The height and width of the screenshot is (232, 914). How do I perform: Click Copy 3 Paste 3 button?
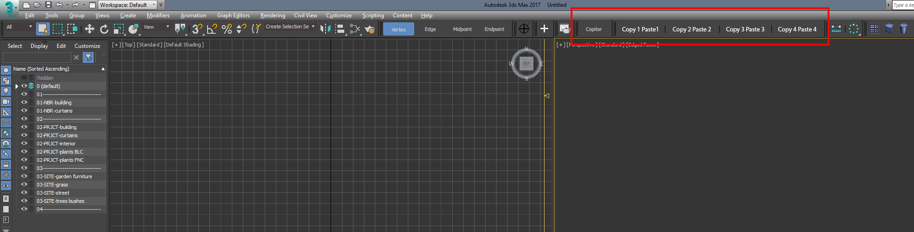point(745,29)
